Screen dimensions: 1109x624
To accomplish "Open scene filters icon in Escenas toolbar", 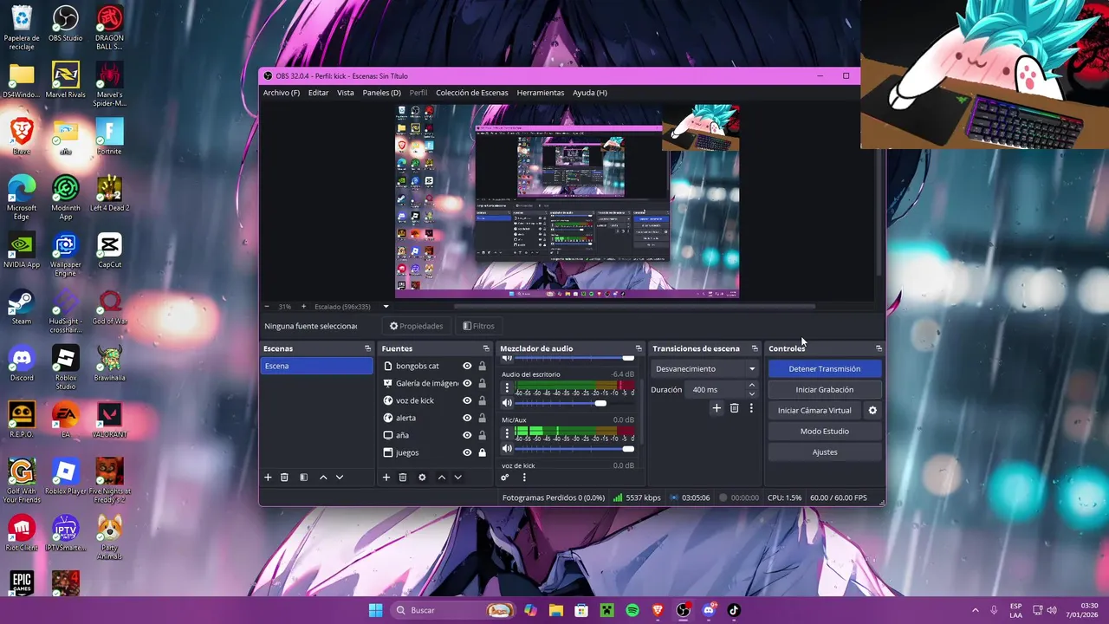I will (x=304, y=478).
